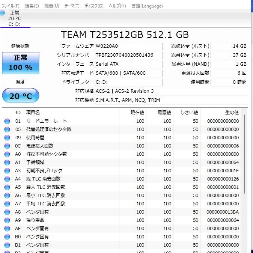Open the ヘルプ(H) menu
This screenshot has height=253, width=253.
117,6
